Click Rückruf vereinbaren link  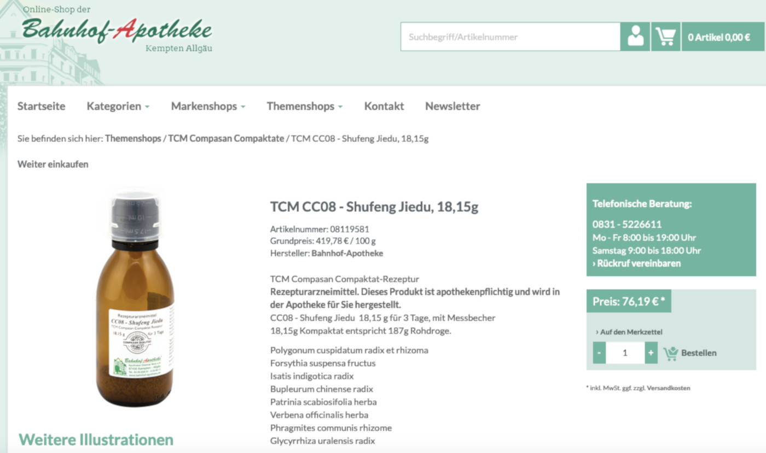coord(637,263)
